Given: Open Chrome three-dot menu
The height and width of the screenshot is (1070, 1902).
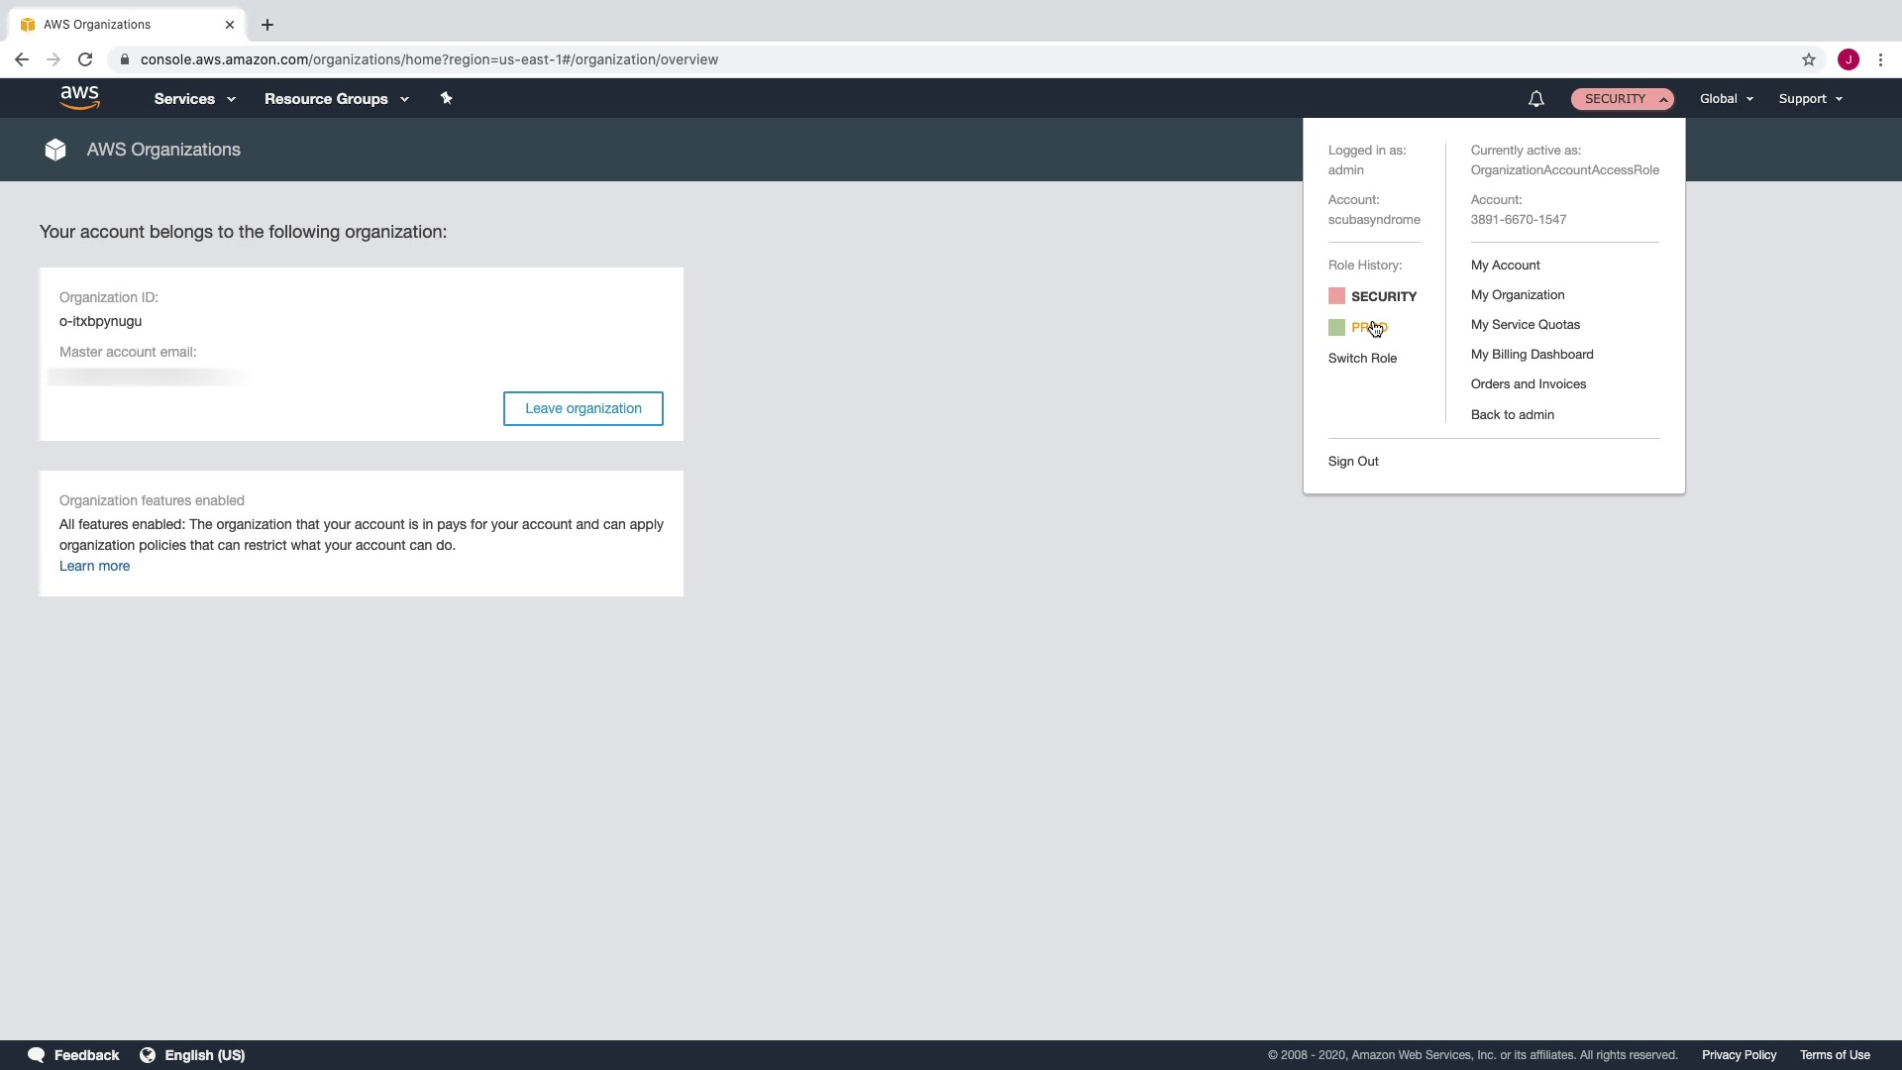Looking at the screenshot, I should point(1880,59).
